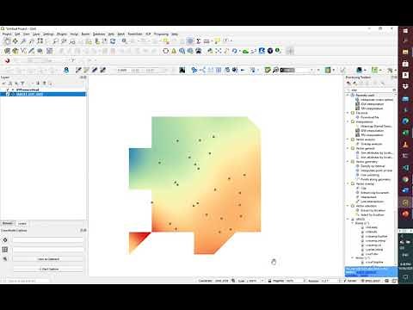
Task: Click black-to-white gradient bar in toolbar
Action: point(287,70)
